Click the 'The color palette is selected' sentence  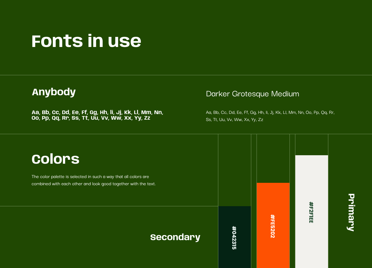click(90, 177)
